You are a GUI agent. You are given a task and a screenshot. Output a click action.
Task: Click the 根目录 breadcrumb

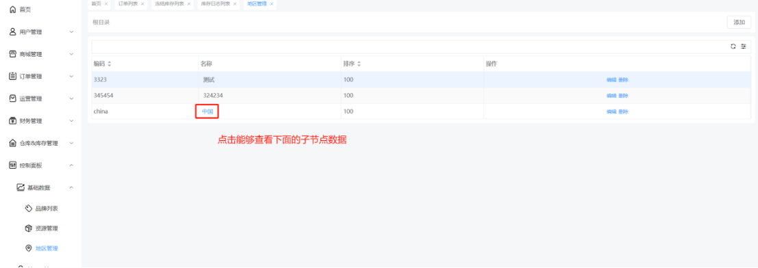coord(101,22)
